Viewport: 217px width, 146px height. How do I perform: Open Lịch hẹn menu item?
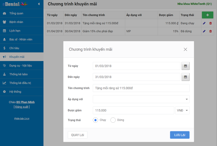22,31
